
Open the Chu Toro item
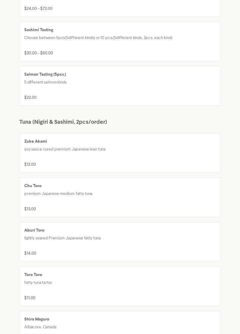[33, 186]
